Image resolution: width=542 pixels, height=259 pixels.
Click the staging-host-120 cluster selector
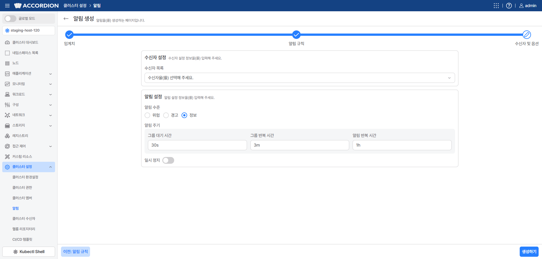(x=29, y=30)
